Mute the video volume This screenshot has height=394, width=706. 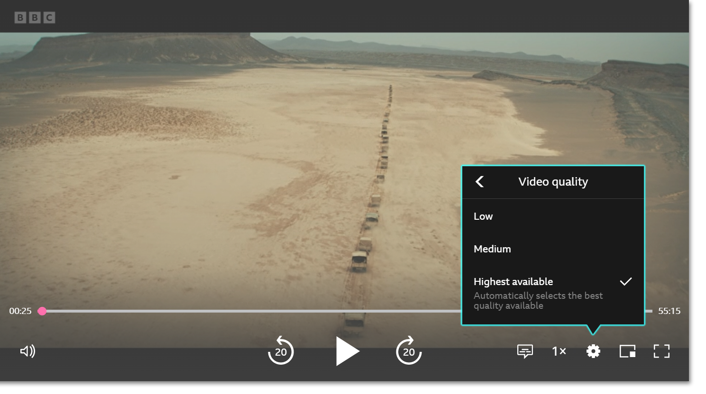point(28,351)
